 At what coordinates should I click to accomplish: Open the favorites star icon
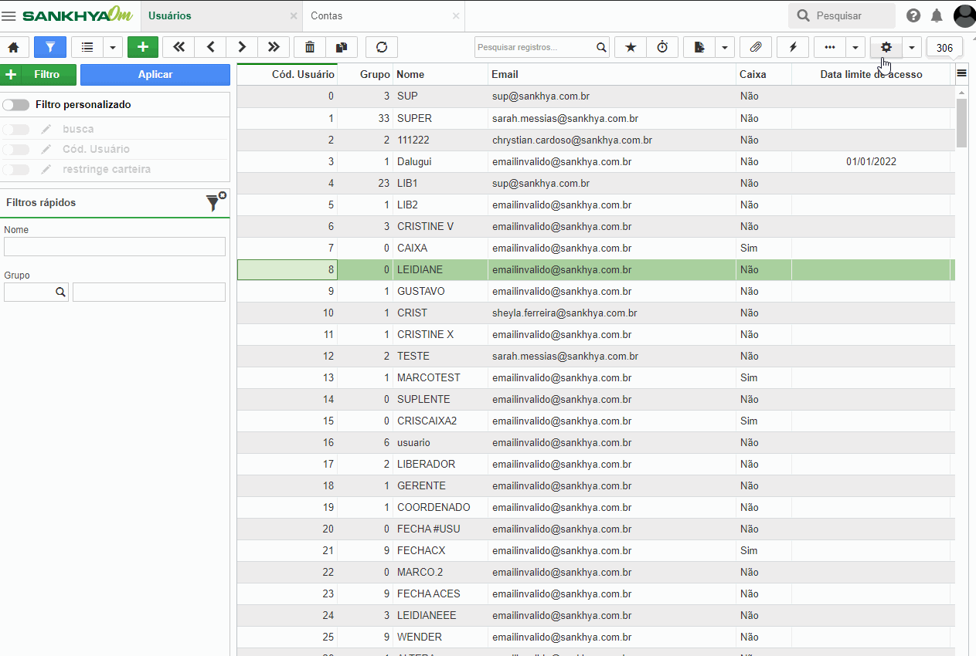(x=631, y=47)
